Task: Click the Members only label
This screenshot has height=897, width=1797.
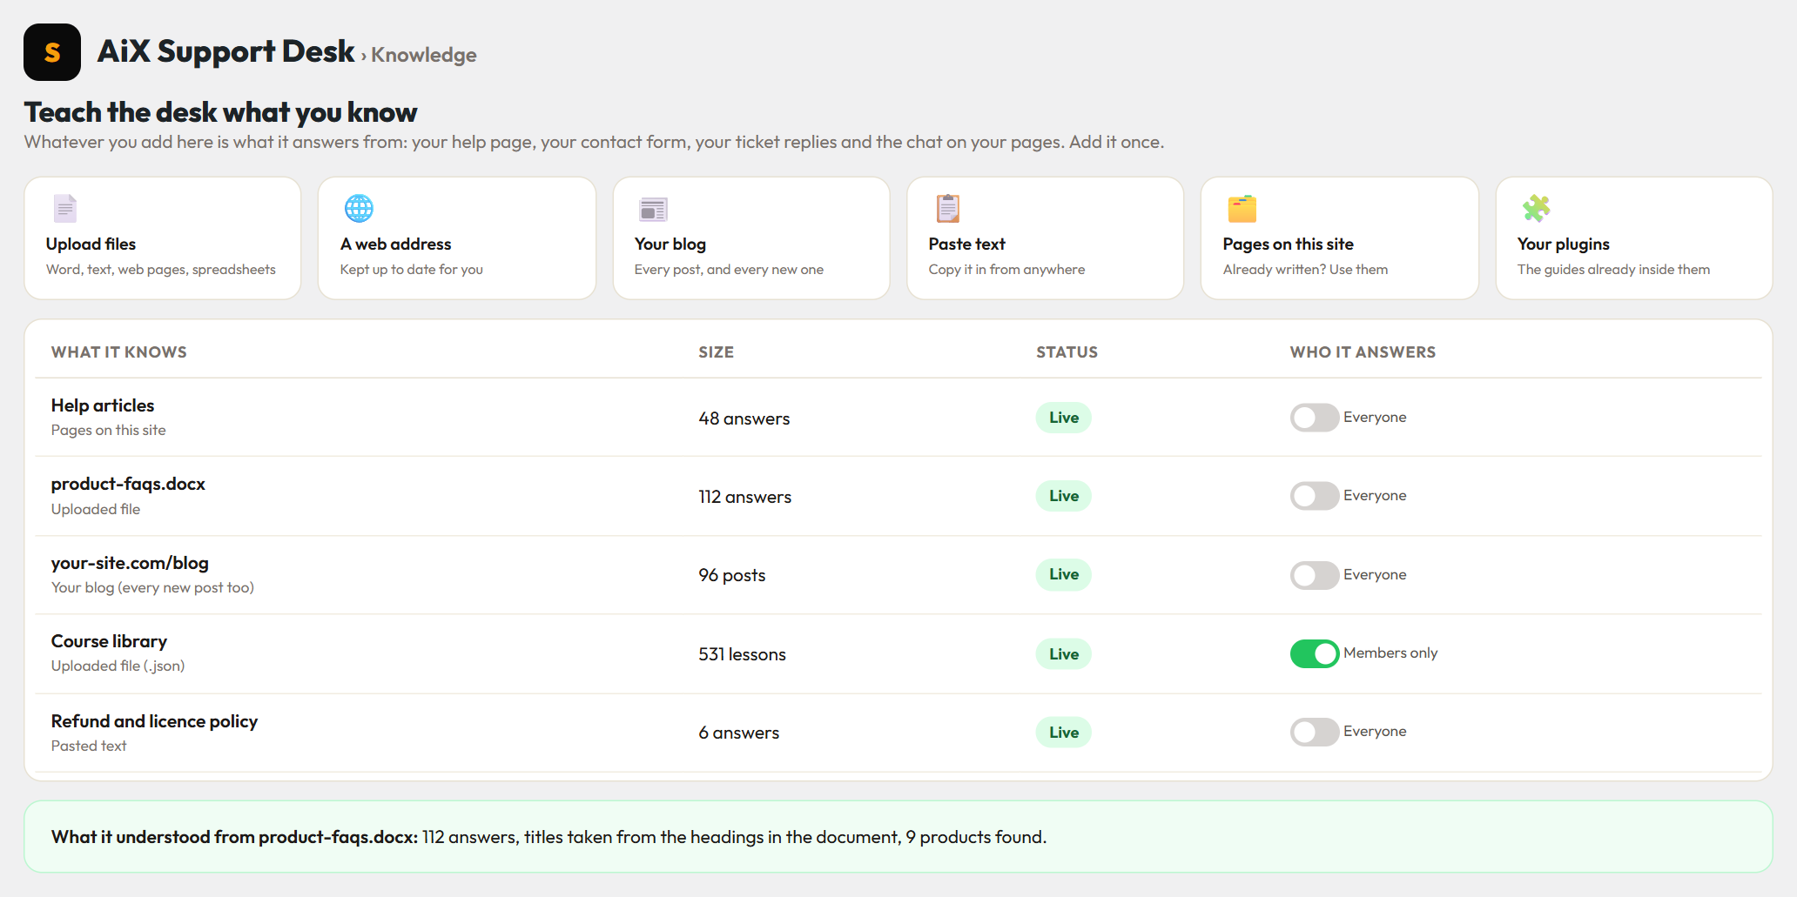Action: click(x=1390, y=653)
